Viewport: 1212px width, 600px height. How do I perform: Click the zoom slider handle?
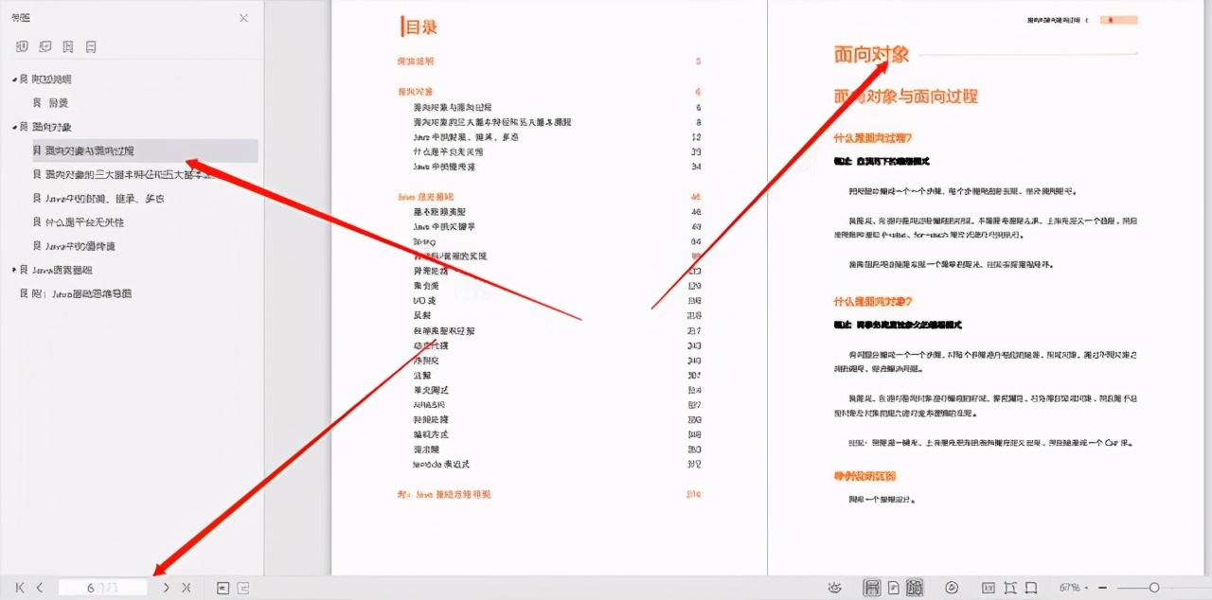tap(1154, 588)
